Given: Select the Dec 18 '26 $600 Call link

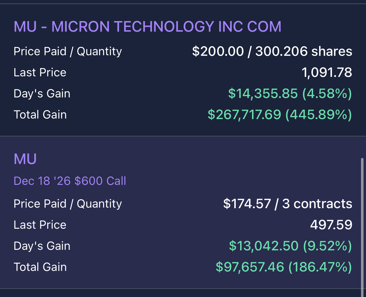Looking at the screenshot, I should pos(70,181).
